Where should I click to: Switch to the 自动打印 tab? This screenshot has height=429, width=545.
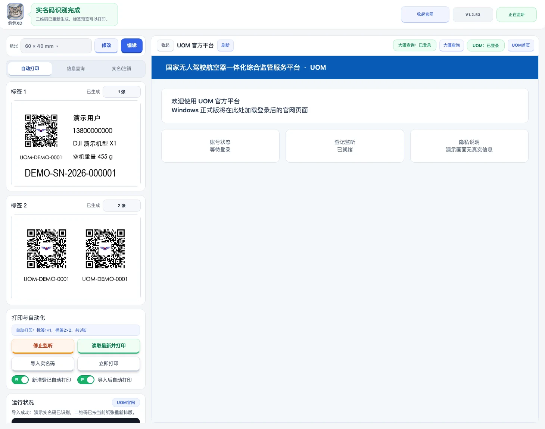coord(30,69)
